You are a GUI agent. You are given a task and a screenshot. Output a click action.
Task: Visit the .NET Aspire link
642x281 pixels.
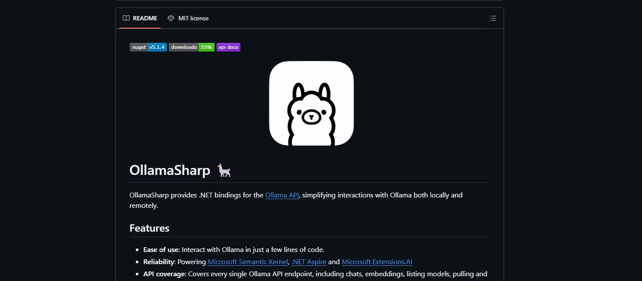[x=309, y=262]
